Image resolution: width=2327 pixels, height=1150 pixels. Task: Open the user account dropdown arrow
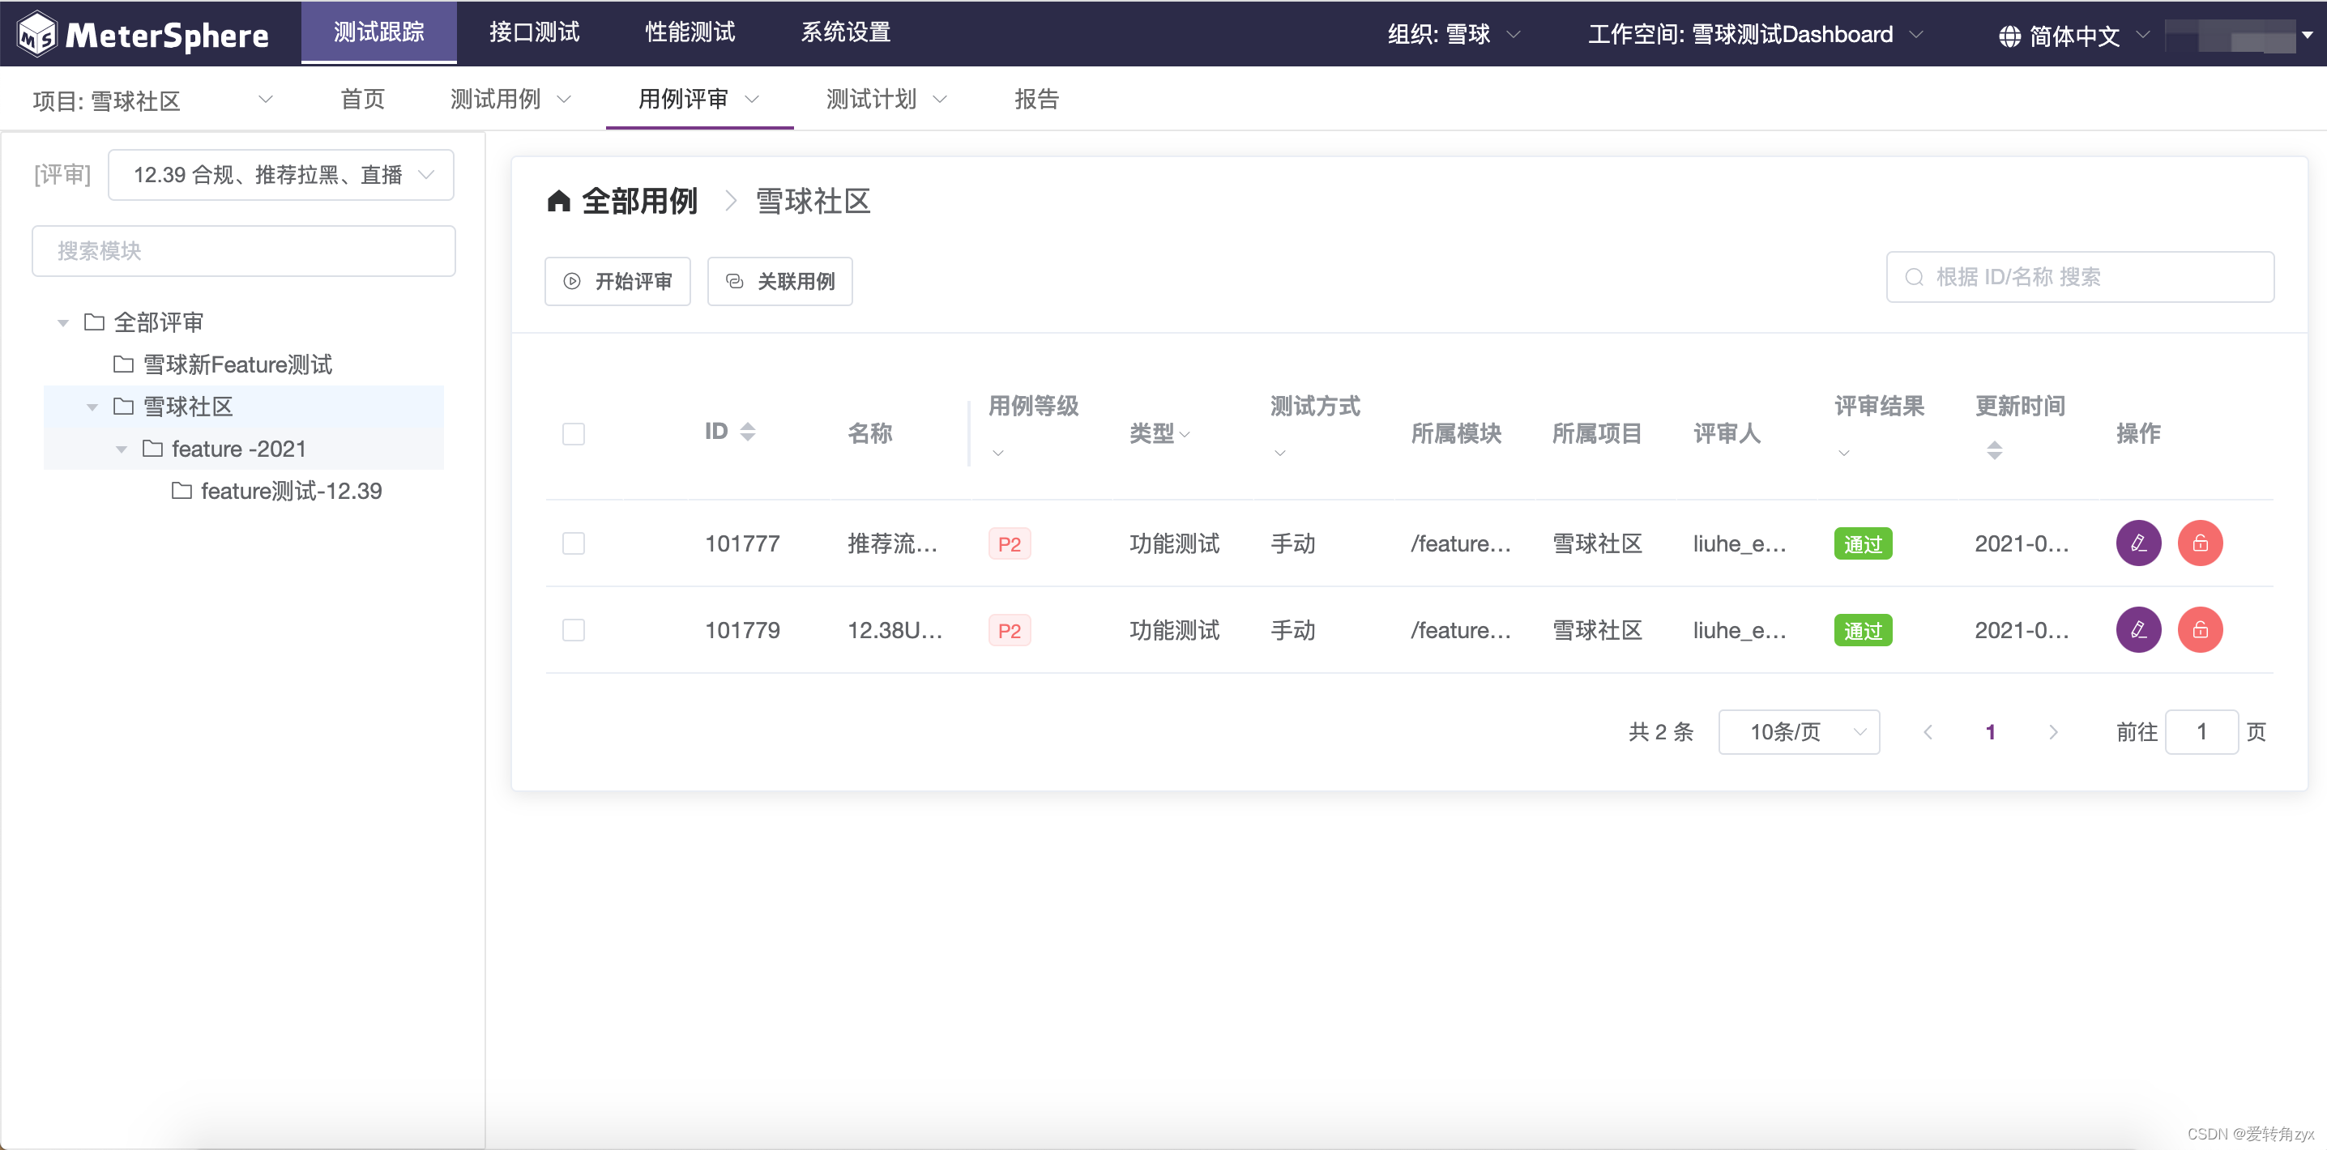tap(2306, 35)
